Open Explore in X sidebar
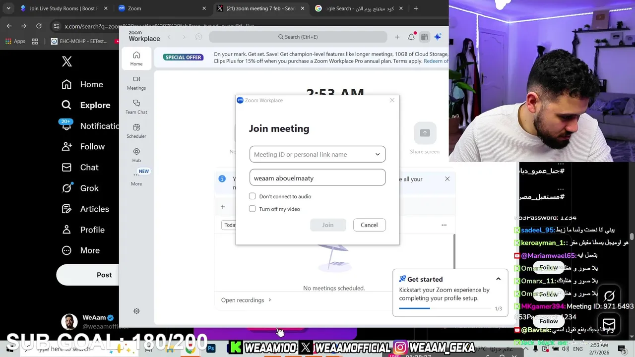This screenshot has height=357, width=635. pyautogui.click(x=86, y=105)
